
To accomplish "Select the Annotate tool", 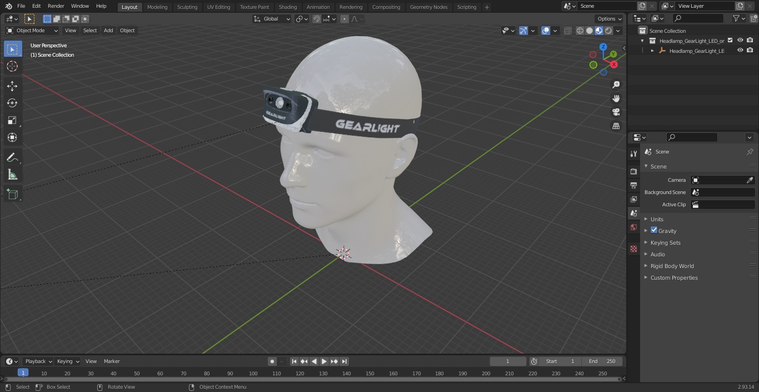I will point(12,157).
